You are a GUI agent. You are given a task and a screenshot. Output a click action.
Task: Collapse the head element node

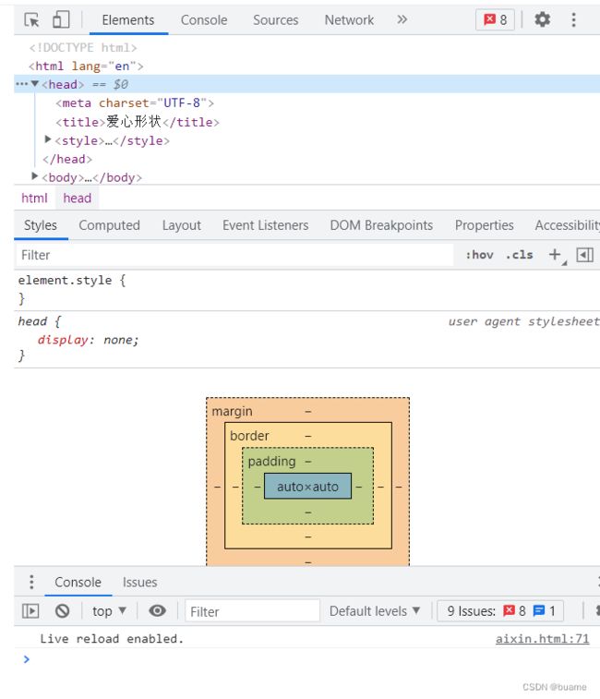35,84
